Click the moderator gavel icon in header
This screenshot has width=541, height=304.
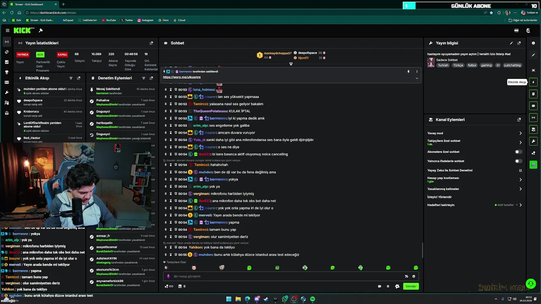tap(41, 30)
